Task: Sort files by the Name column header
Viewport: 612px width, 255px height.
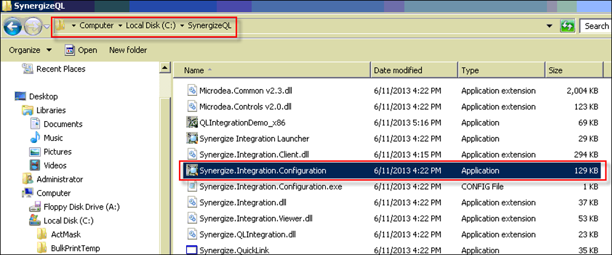Action: tap(272, 70)
